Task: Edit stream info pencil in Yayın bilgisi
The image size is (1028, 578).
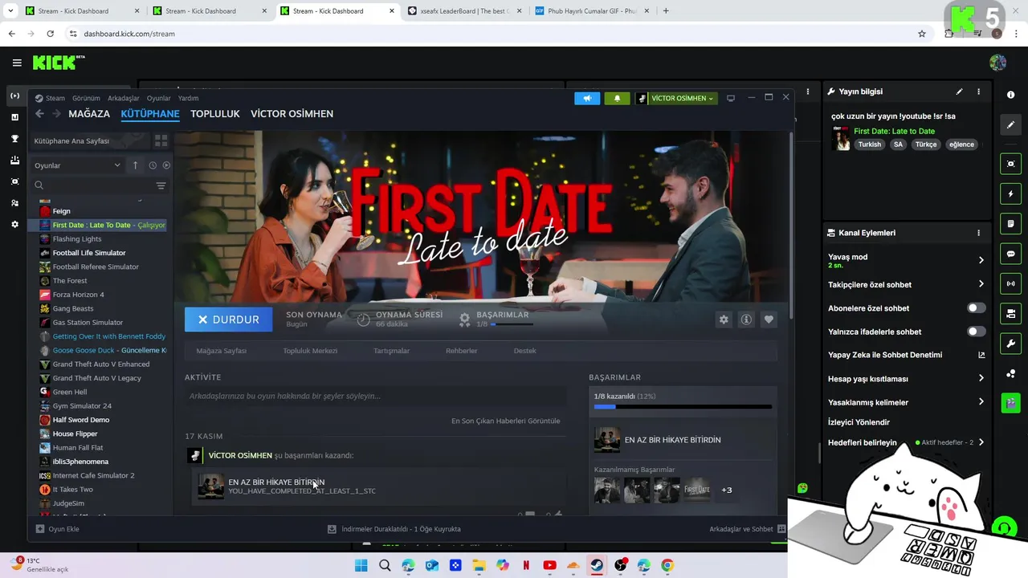Action: pos(959,92)
